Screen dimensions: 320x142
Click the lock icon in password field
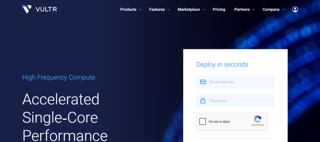(x=202, y=100)
